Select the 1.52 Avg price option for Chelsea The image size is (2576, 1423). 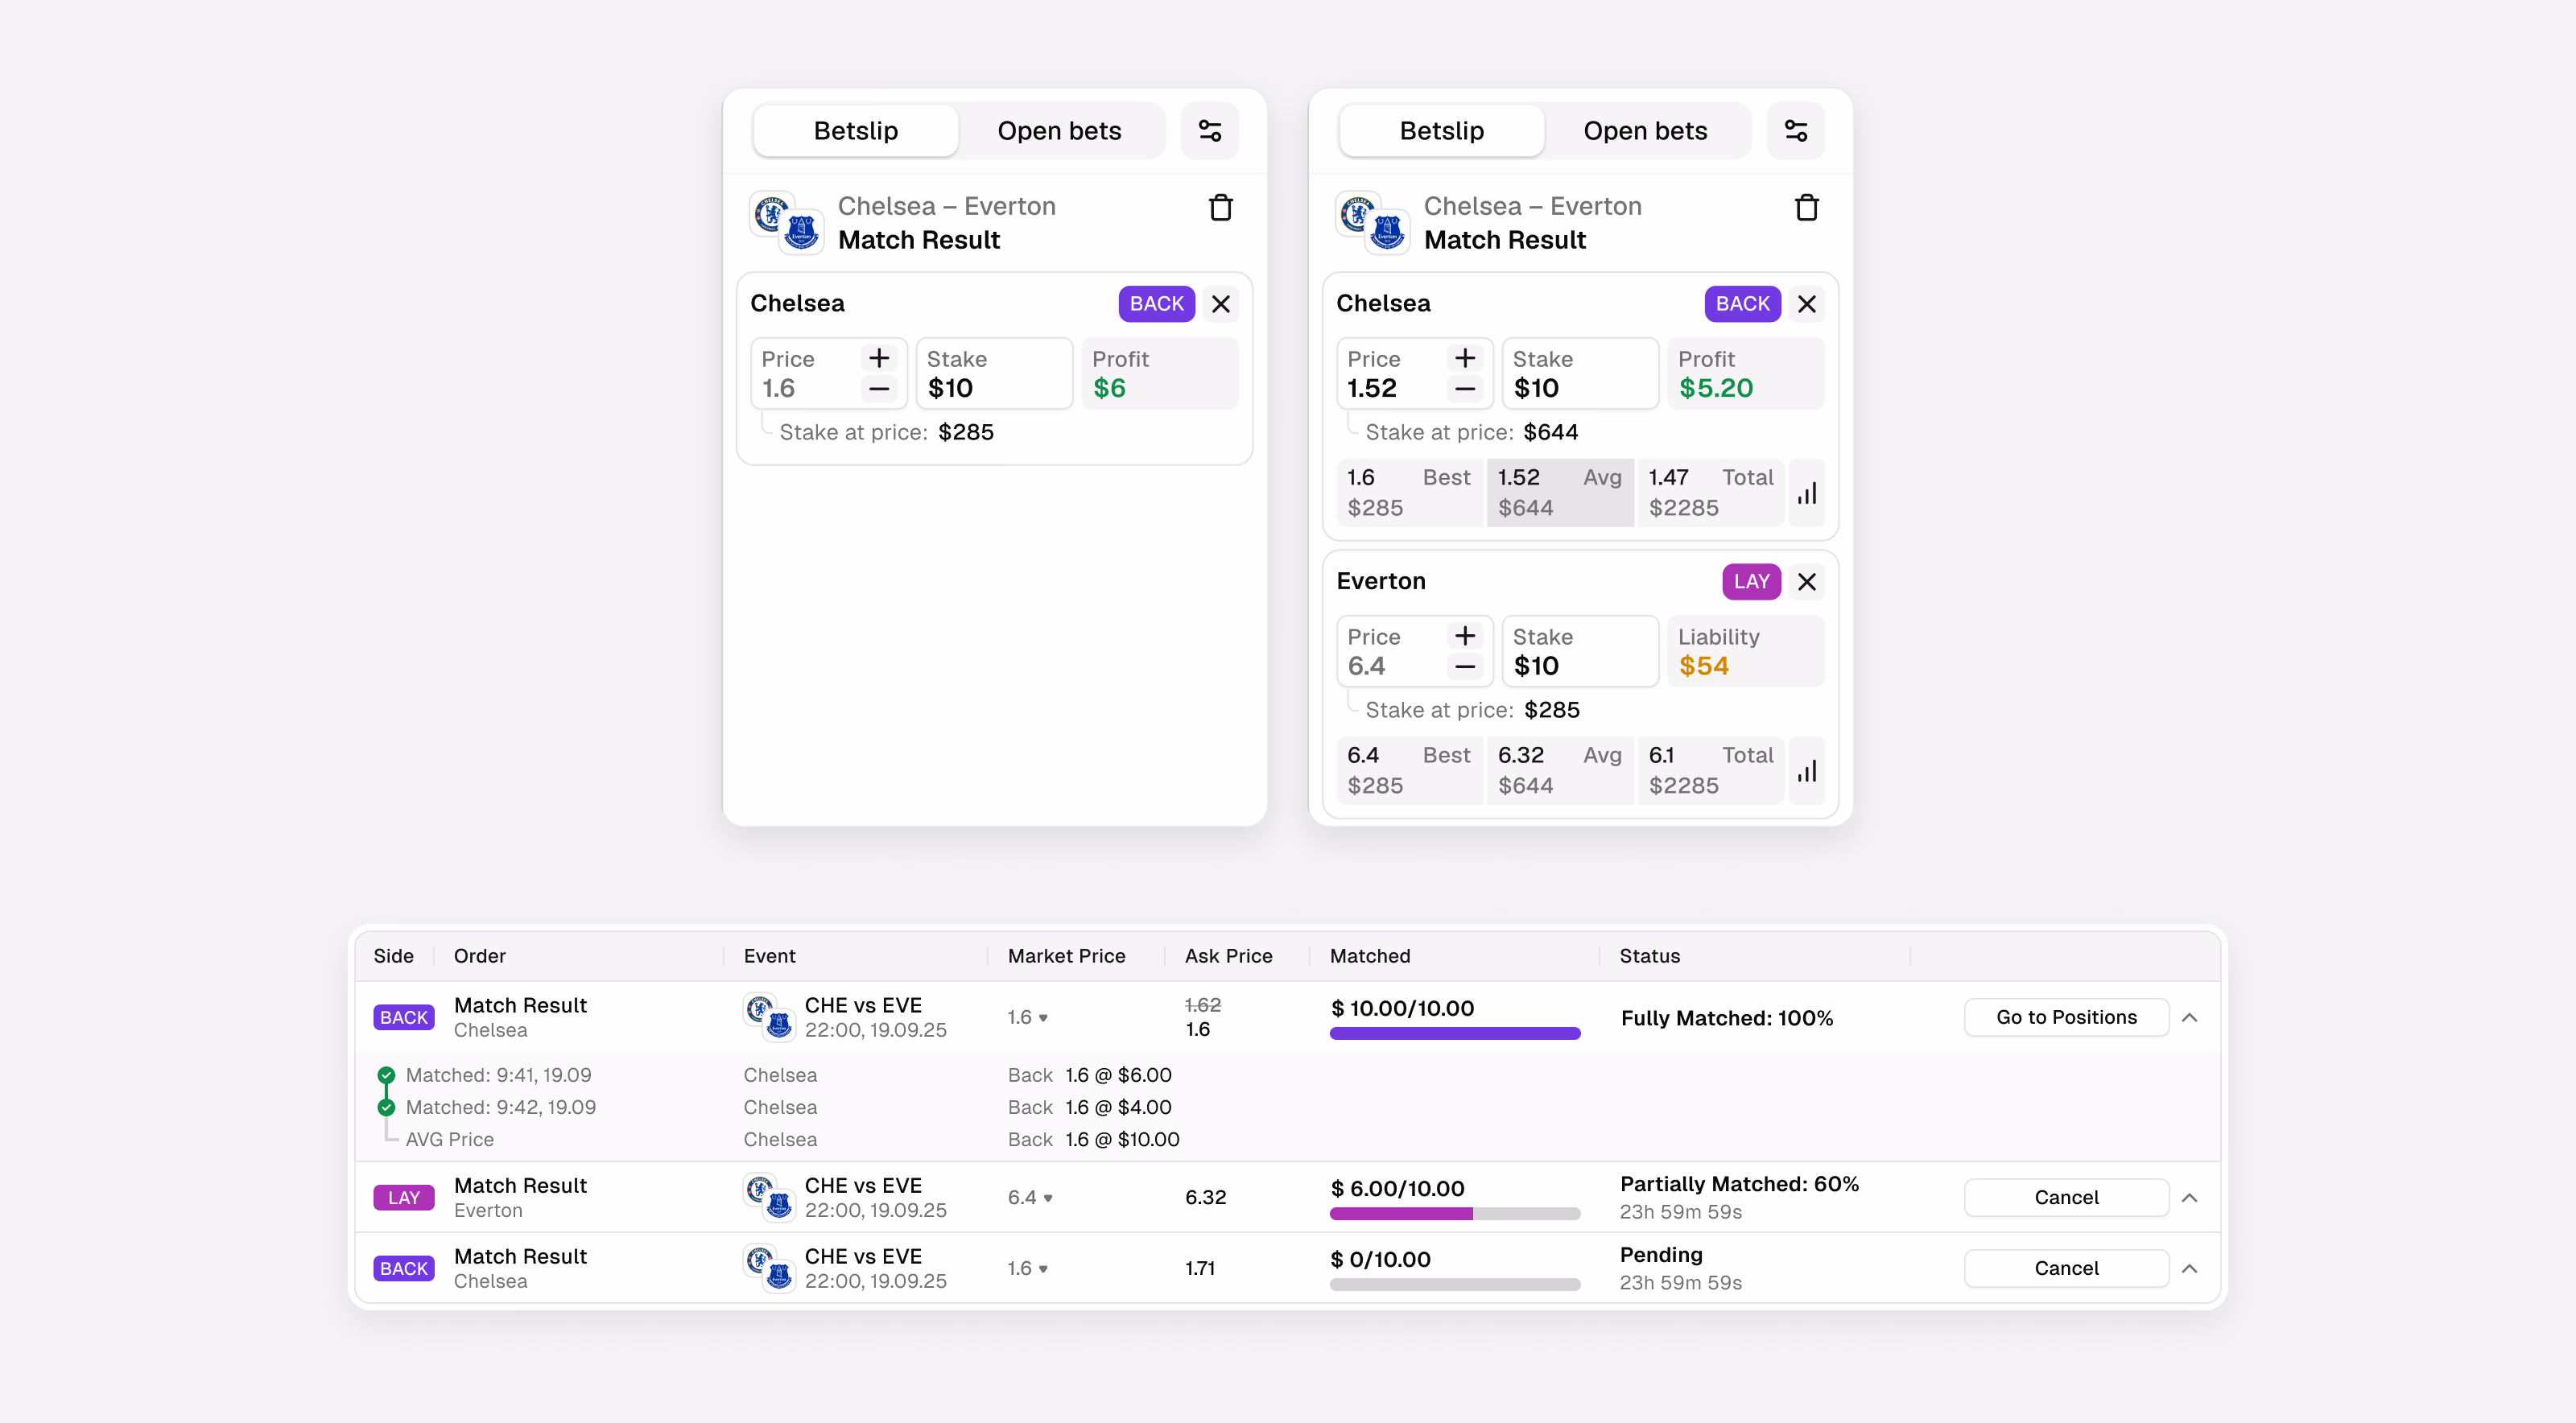1560,493
